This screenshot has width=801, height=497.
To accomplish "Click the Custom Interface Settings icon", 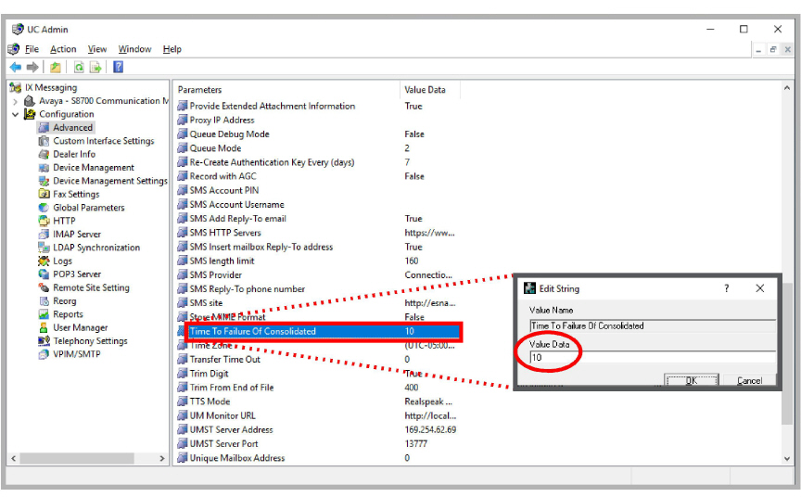I will (x=44, y=141).
